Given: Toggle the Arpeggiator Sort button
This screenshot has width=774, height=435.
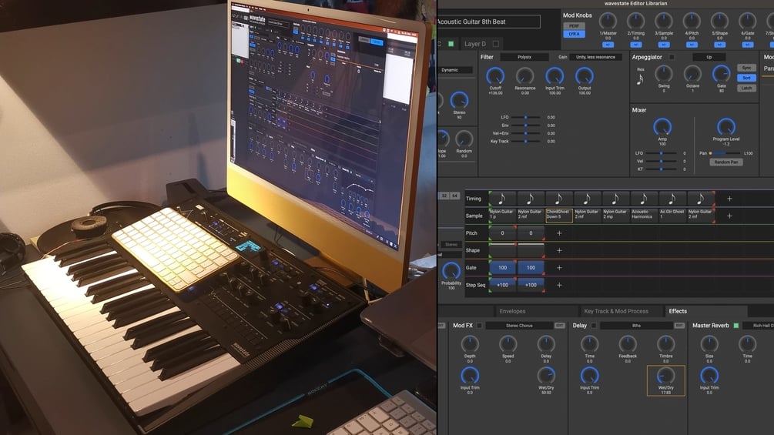Looking at the screenshot, I should pyautogui.click(x=746, y=78).
